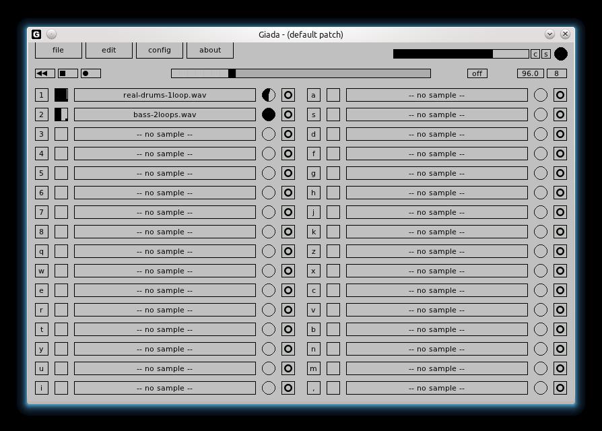Adjust volume knob for real-drums-1loop.wav
The image size is (602, 431).
pos(269,95)
